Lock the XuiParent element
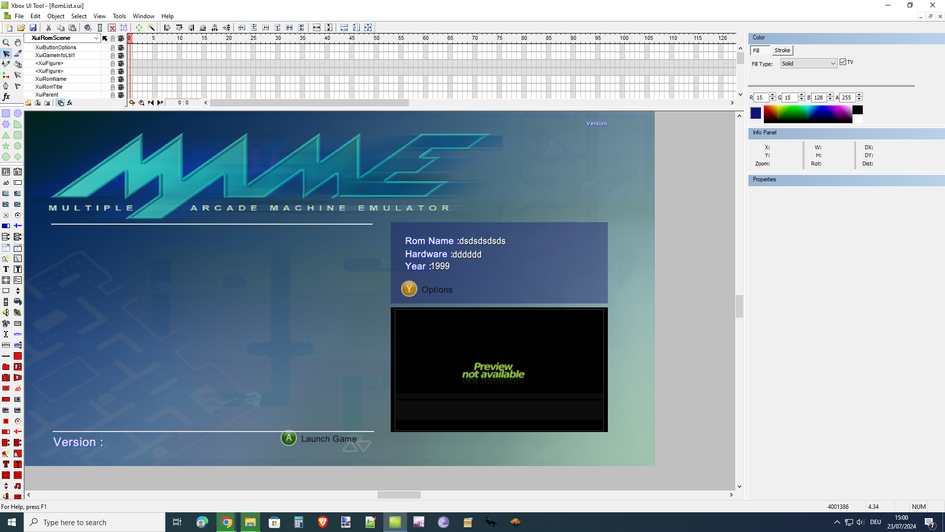This screenshot has height=532, width=945. click(113, 95)
